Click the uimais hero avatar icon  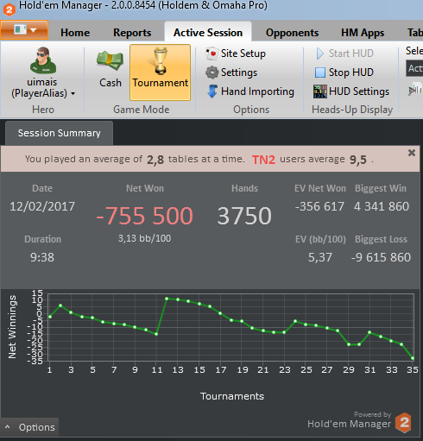coord(43,60)
